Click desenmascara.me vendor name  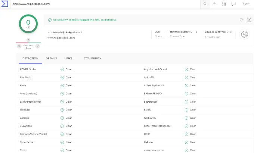[154, 150]
